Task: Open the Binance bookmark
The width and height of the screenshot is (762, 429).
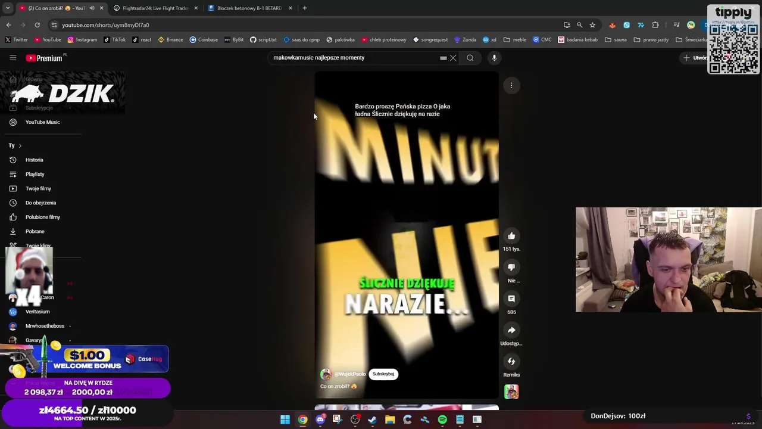Action: [x=170, y=40]
